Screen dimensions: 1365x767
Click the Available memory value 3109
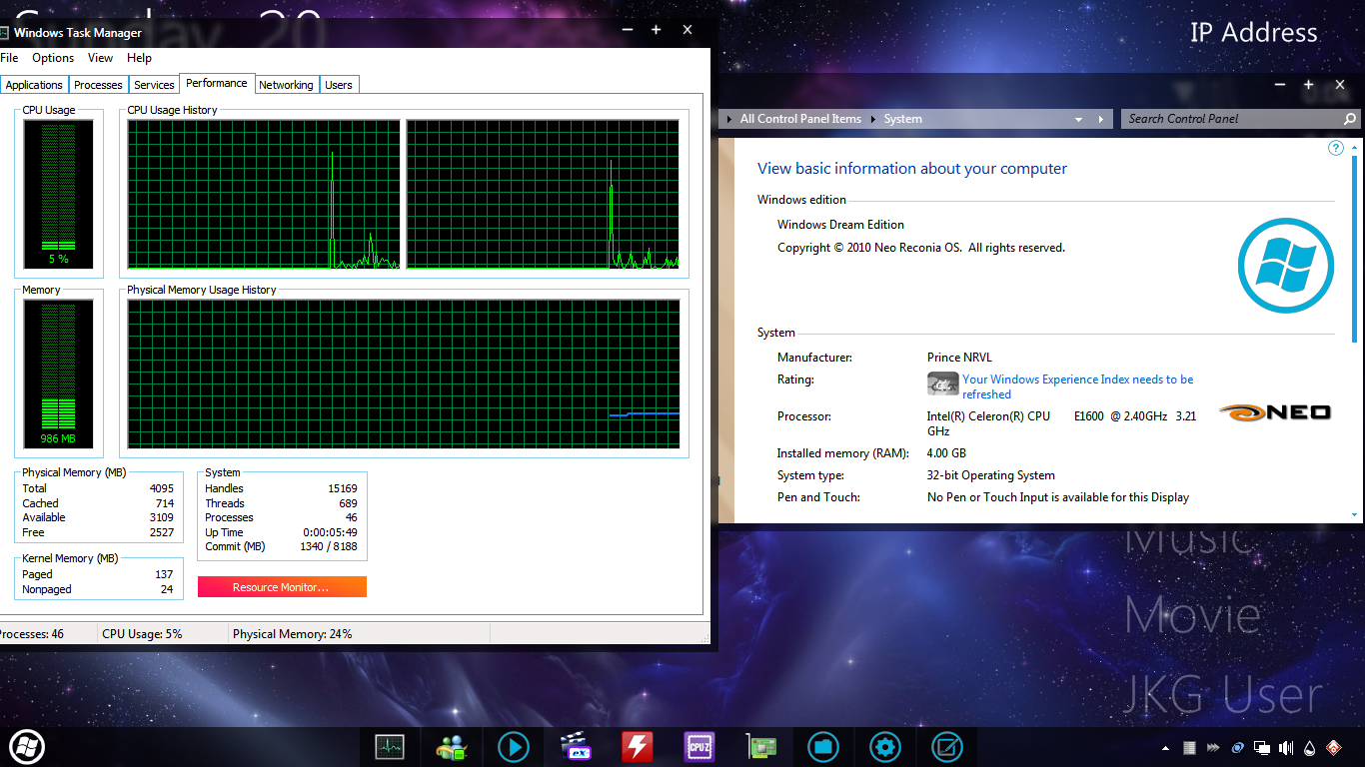(x=161, y=517)
